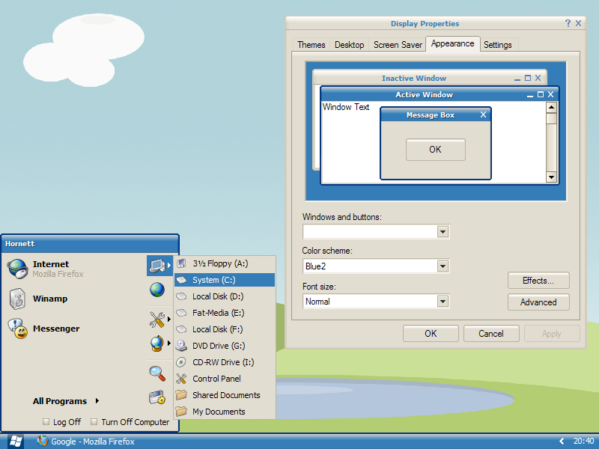The image size is (599, 449).
Task: Select System (C:) menu entry
Action: click(225, 280)
